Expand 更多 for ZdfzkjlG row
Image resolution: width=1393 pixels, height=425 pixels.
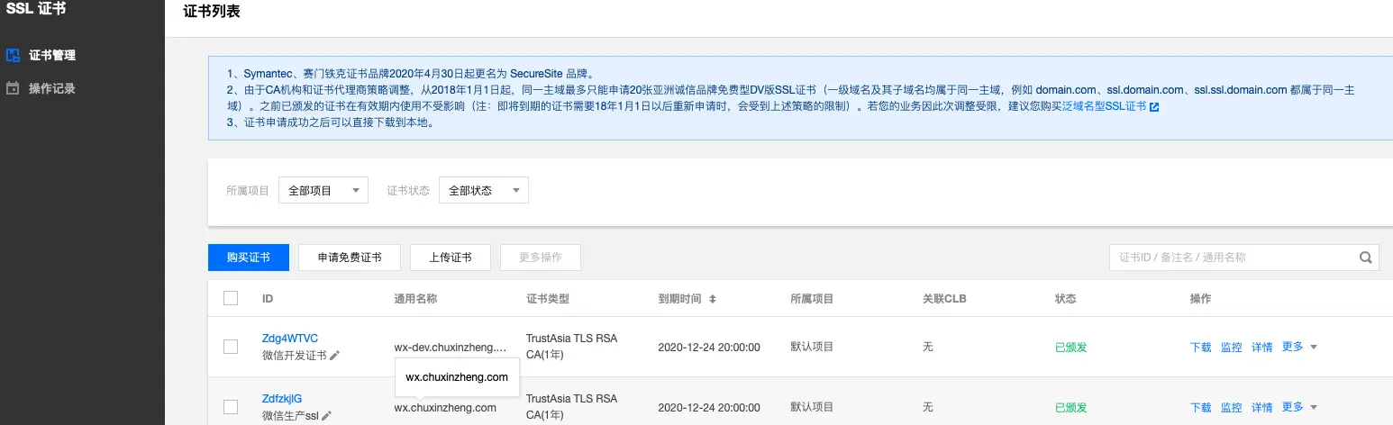point(1299,407)
